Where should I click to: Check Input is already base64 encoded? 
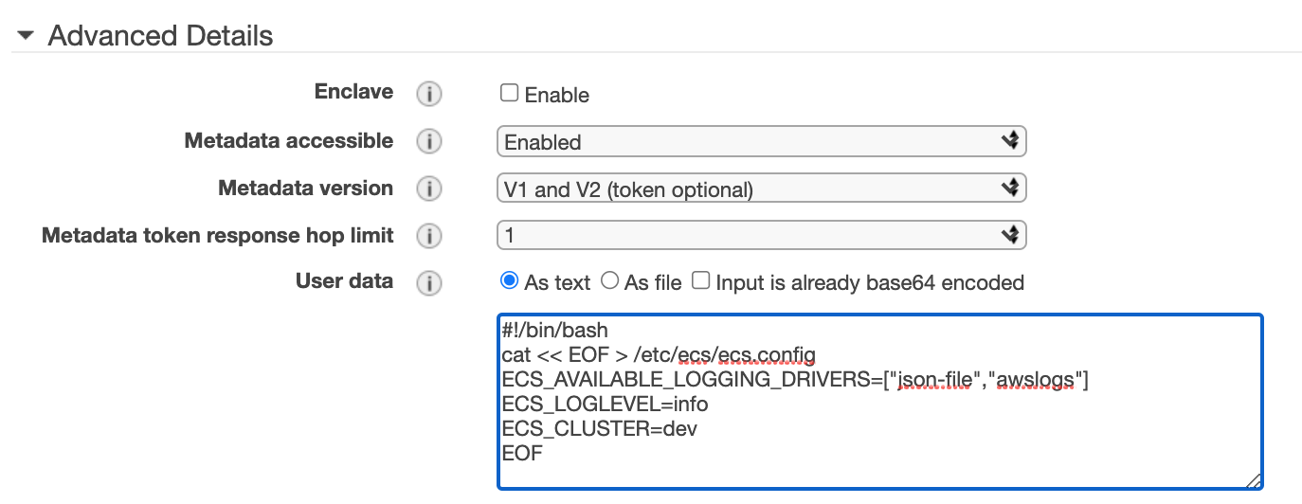tap(700, 280)
